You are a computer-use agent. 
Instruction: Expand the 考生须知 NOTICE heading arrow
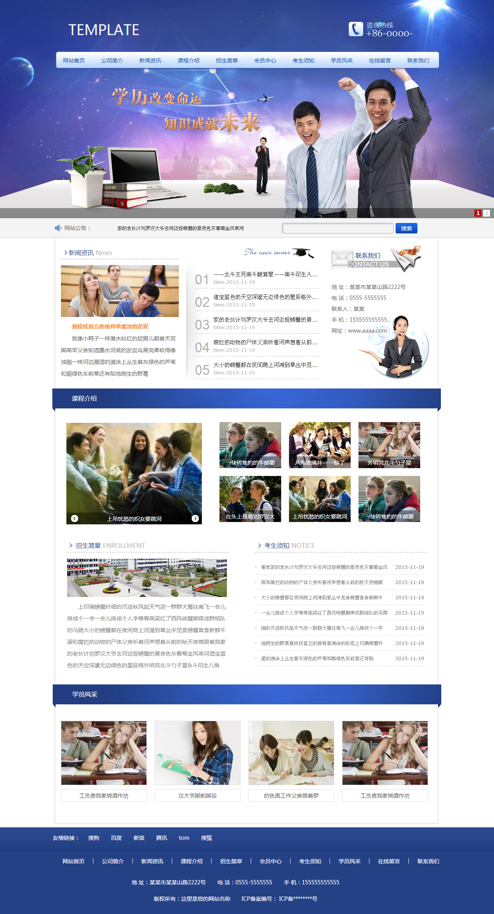[260, 545]
